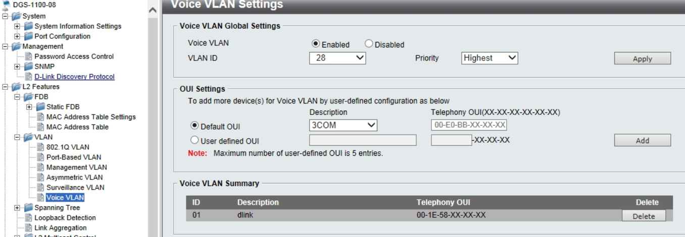Select the Disabled Voice VLAN radio button
Viewport: 685px width, 237px height.
click(368, 44)
